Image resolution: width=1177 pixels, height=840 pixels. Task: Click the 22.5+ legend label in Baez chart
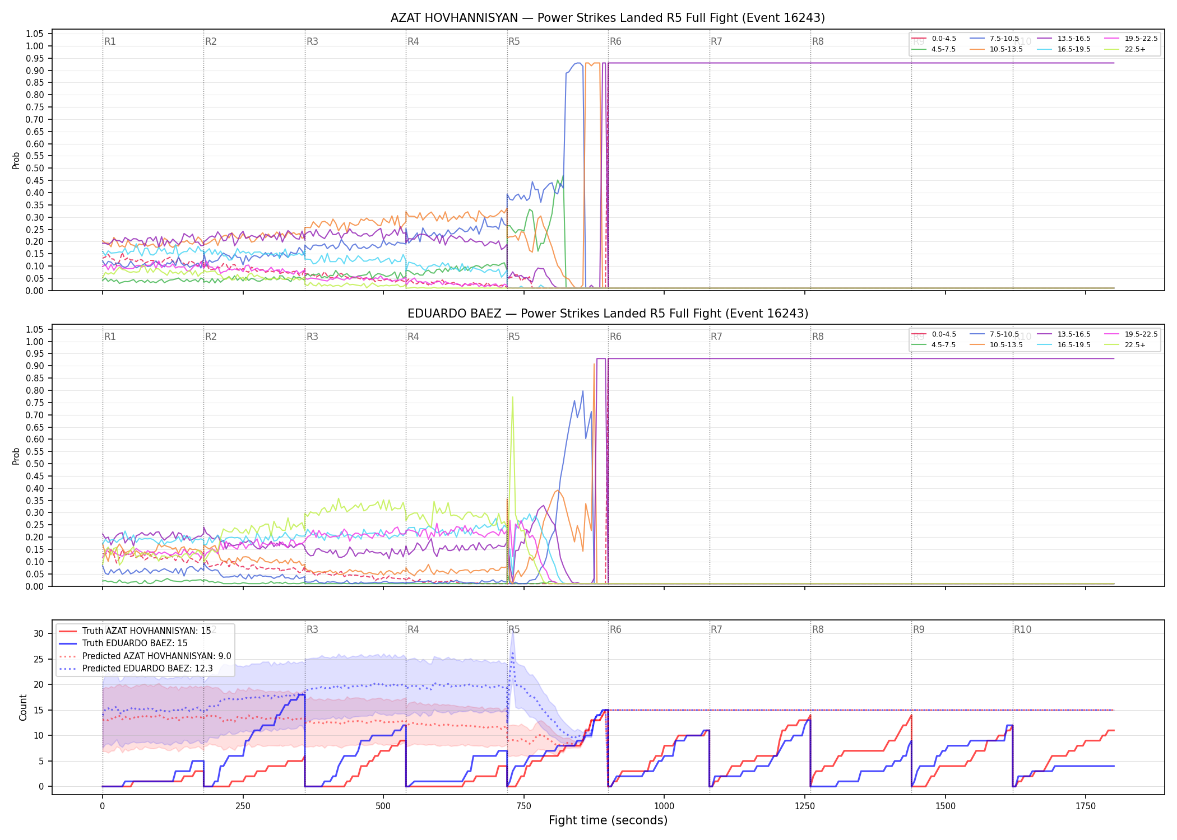pos(1135,345)
